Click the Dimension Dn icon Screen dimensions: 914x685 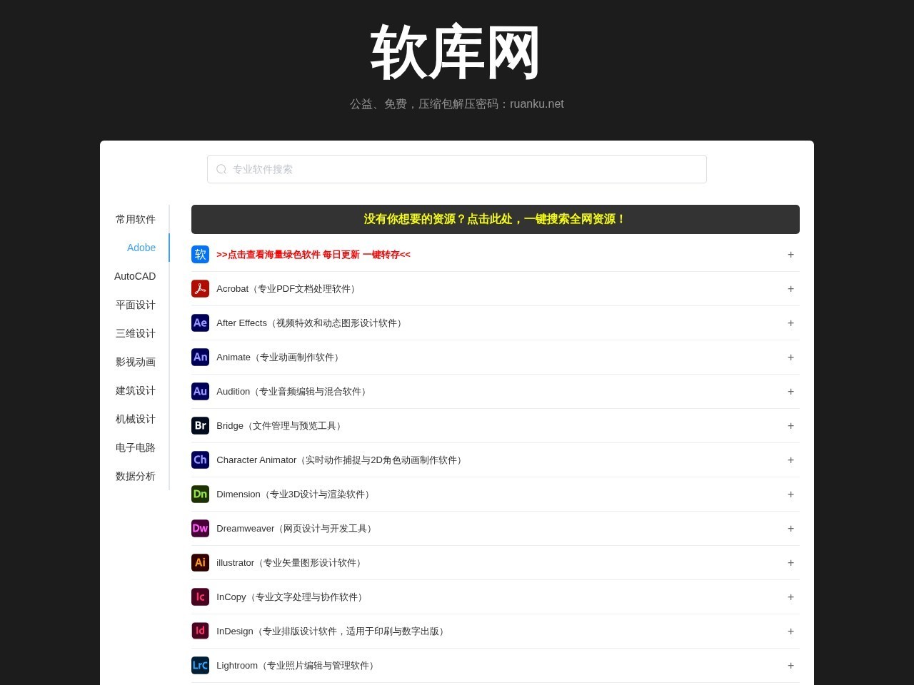(200, 494)
